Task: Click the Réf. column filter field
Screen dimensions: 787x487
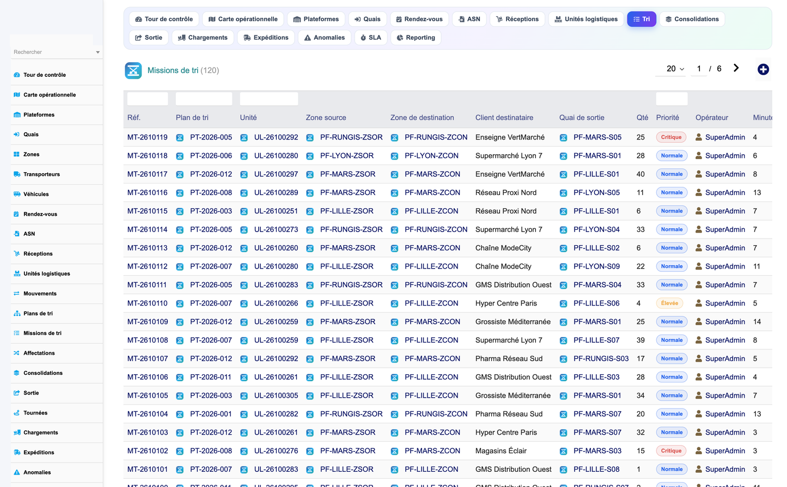Action: pos(148,99)
